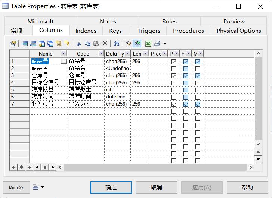Export the list to Excel

(x=148, y=44)
